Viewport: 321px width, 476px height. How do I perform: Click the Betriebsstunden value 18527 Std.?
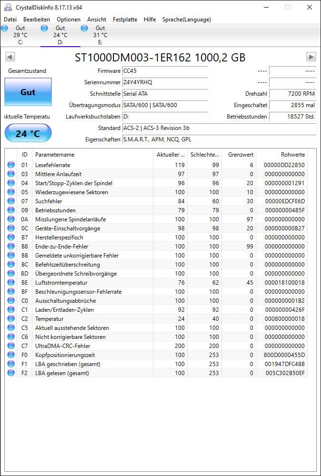(x=293, y=117)
